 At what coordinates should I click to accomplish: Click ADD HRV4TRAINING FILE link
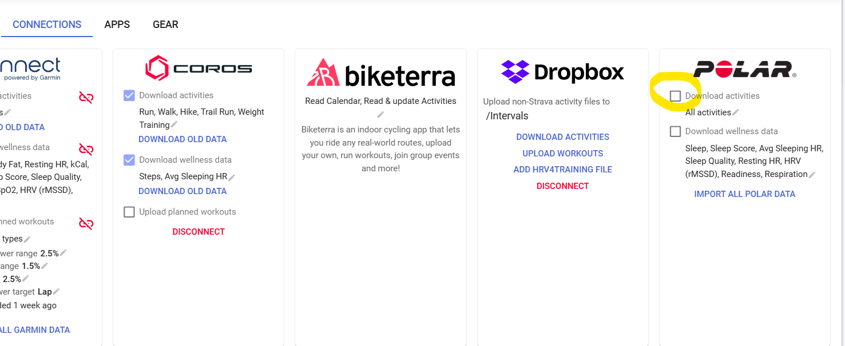562,170
